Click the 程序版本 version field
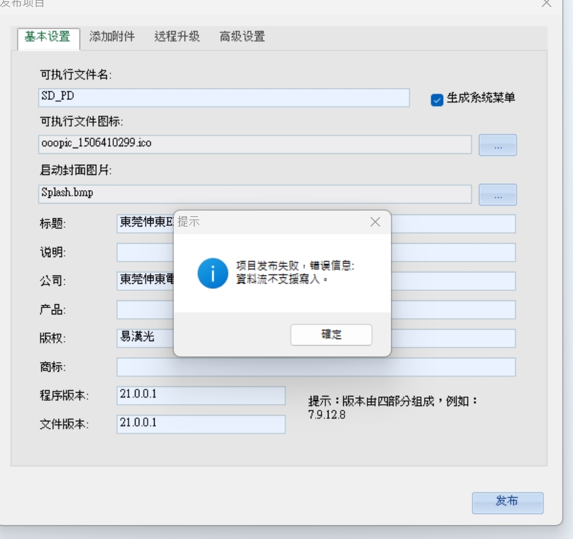Image resolution: width=573 pixels, height=539 pixels. (201, 395)
